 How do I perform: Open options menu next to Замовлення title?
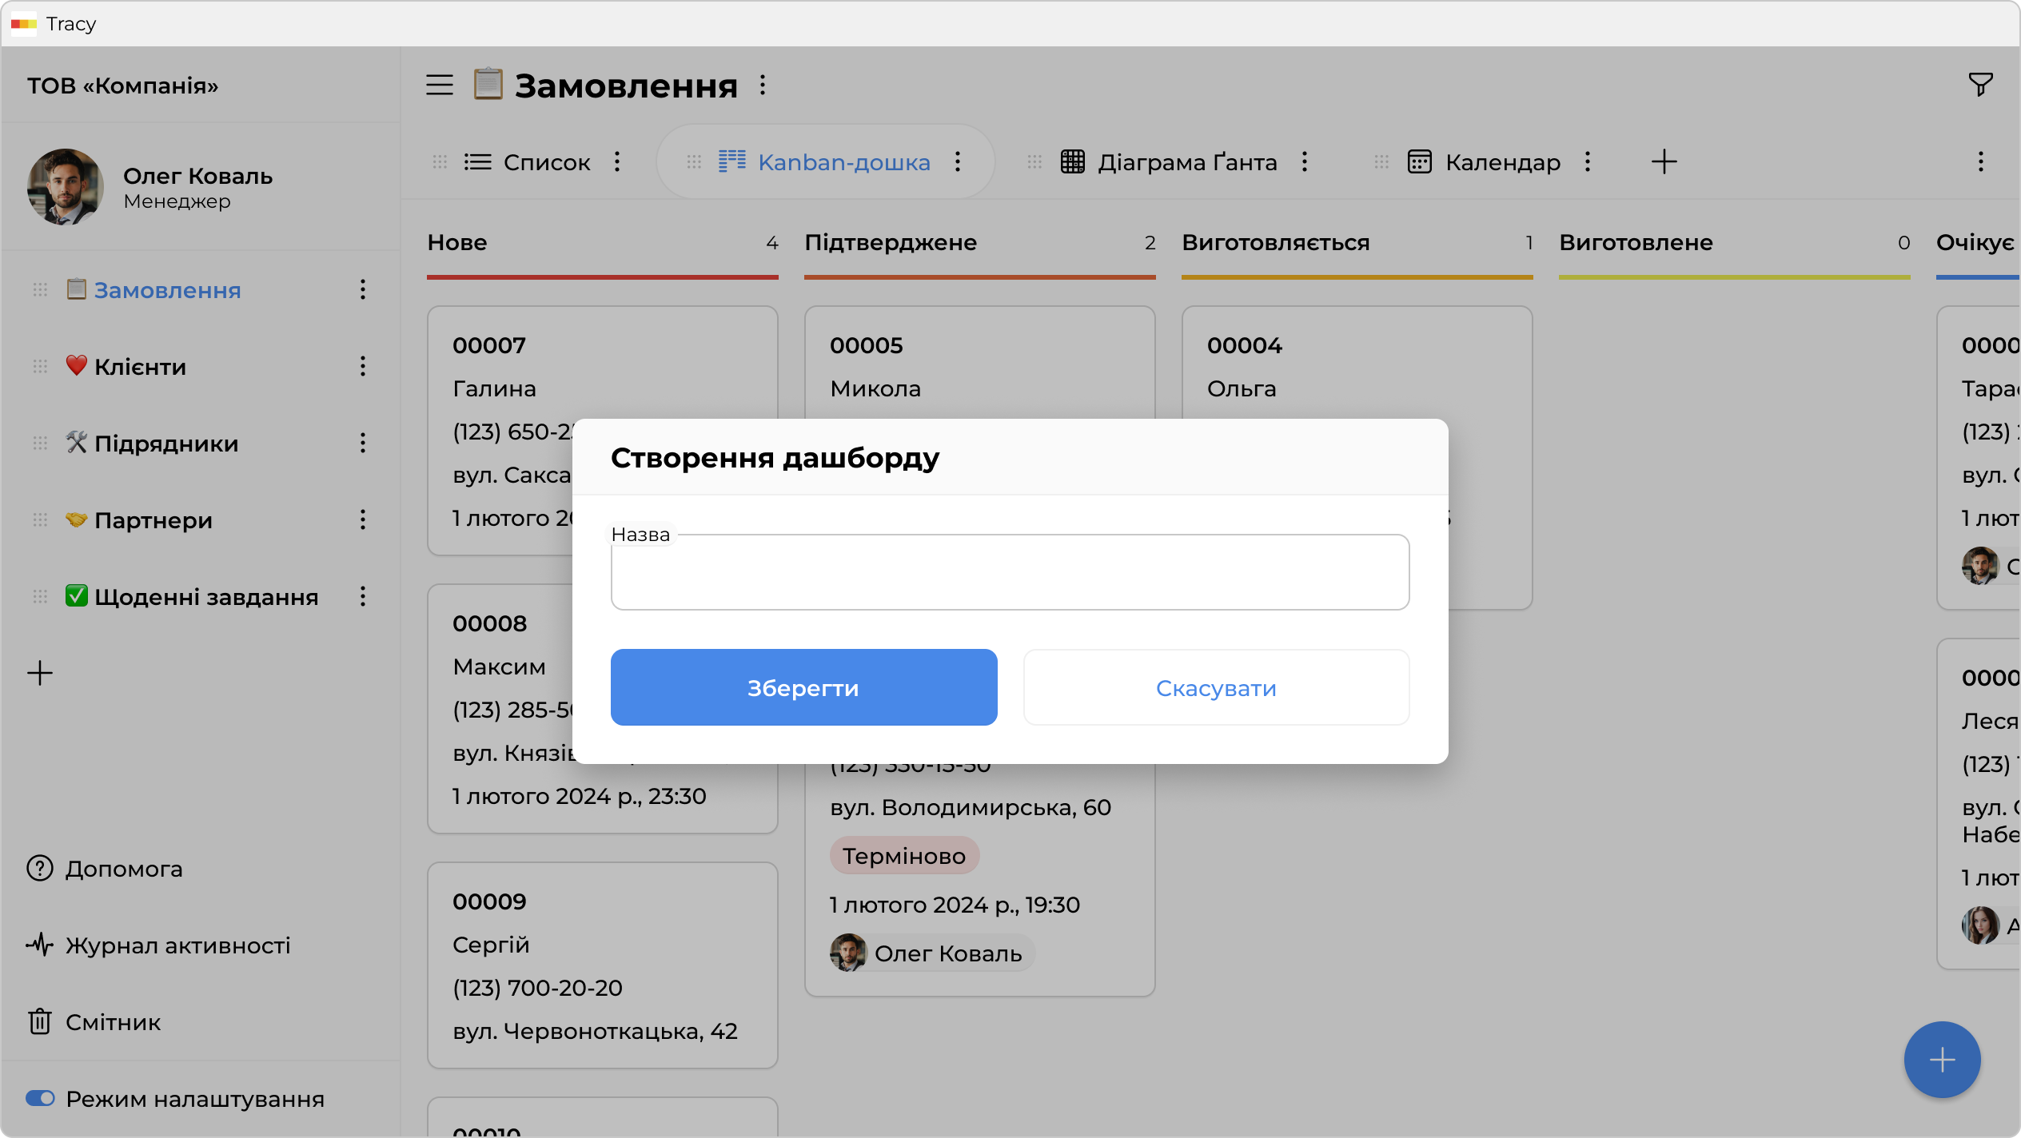[763, 85]
